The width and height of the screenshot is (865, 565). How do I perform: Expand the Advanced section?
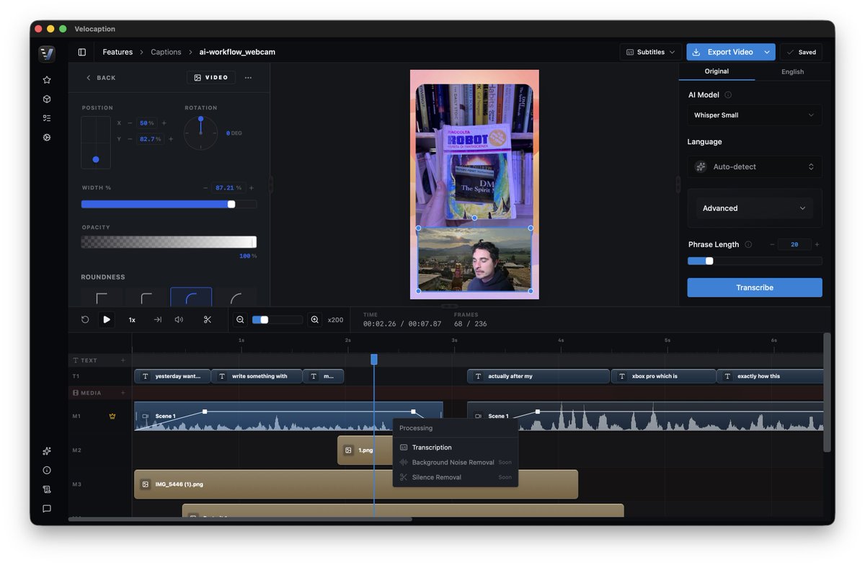click(x=755, y=208)
